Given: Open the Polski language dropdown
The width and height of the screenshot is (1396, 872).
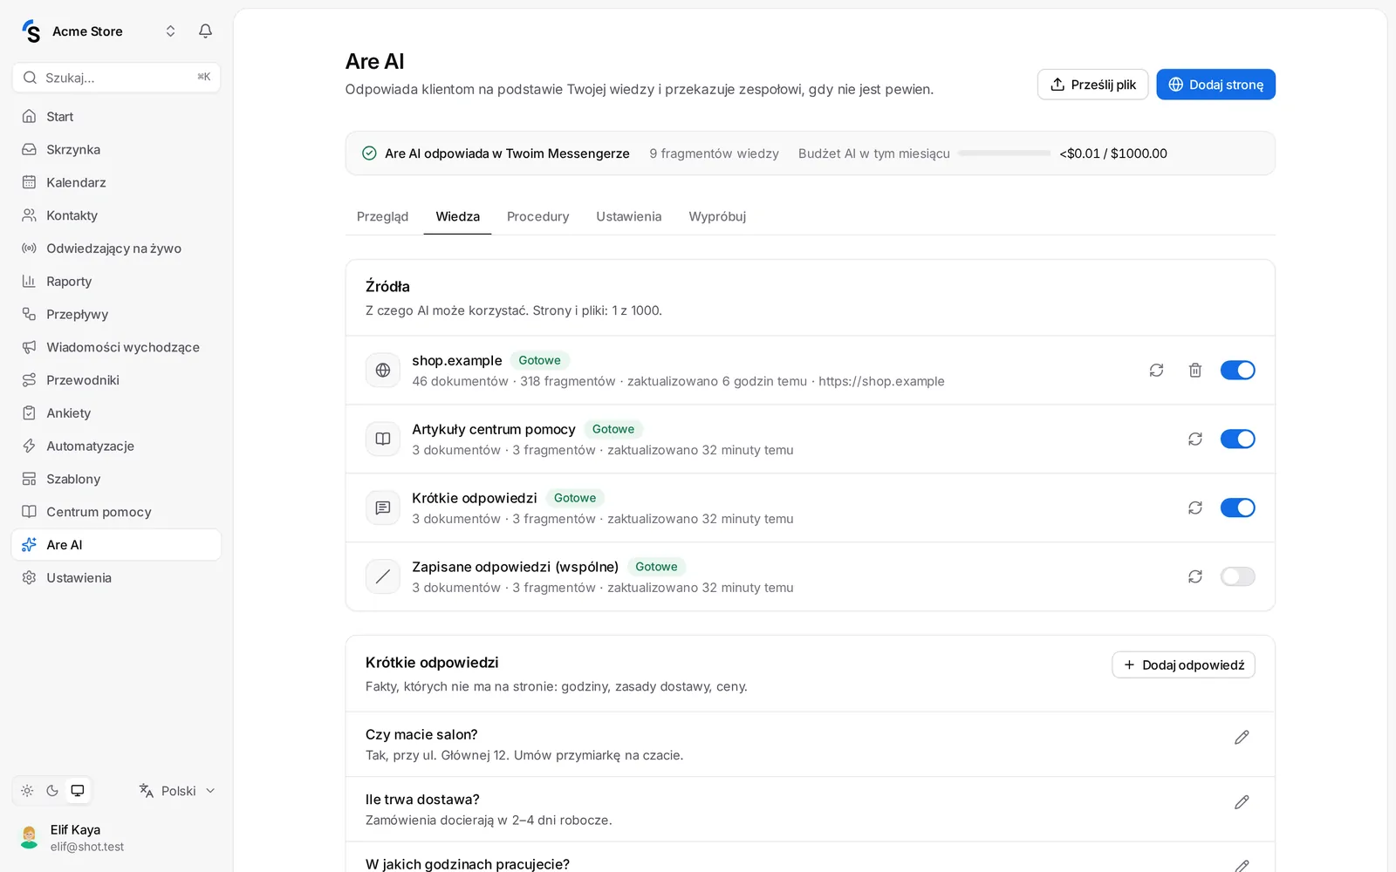Looking at the screenshot, I should click(x=177, y=791).
